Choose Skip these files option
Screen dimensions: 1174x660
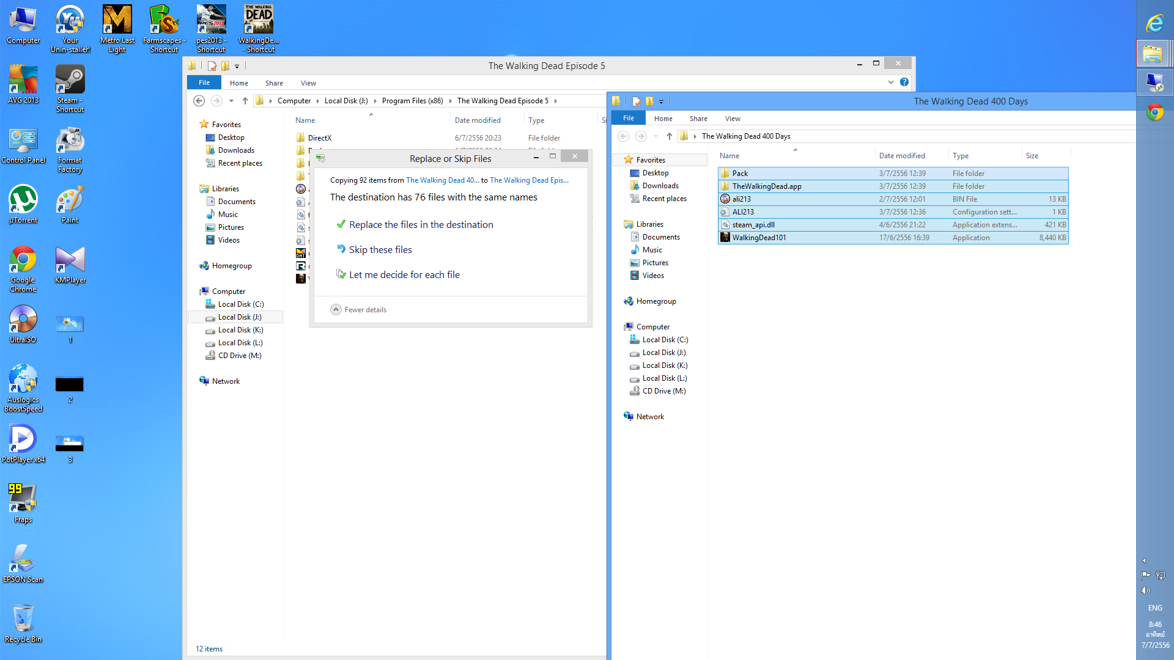380,250
